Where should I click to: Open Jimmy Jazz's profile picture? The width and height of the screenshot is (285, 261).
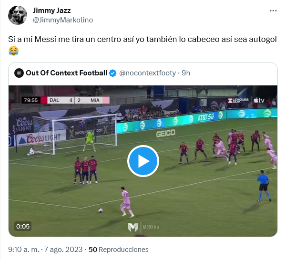18,15
